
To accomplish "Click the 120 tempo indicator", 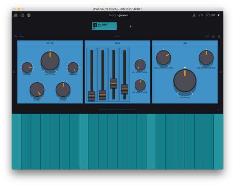I will point(210,15).
